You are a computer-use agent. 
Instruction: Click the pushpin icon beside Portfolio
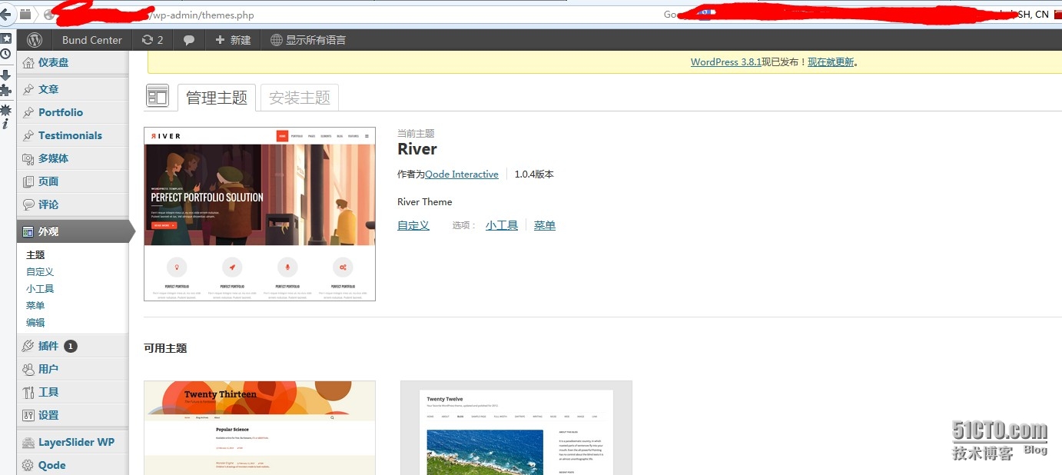pyautogui.click(x=28, y=112)
